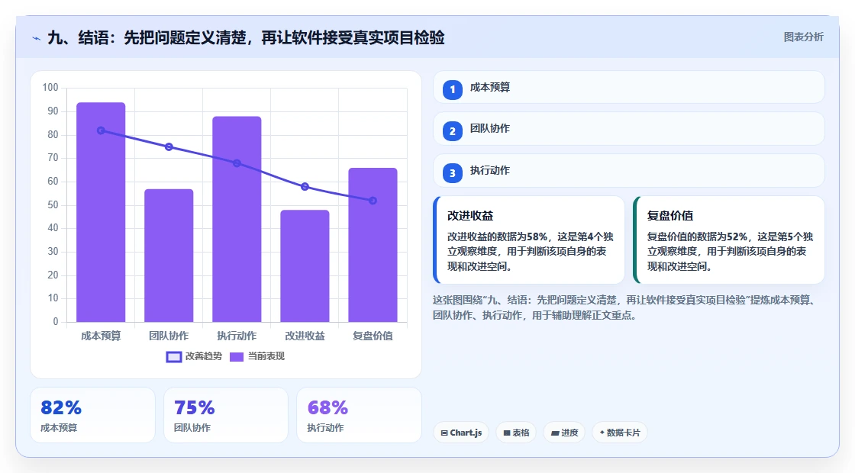Image resolution: width=855 pixels, height=473 pixels.
Task: Open the 成本预算 list item
Action: (x=629, y=87)
